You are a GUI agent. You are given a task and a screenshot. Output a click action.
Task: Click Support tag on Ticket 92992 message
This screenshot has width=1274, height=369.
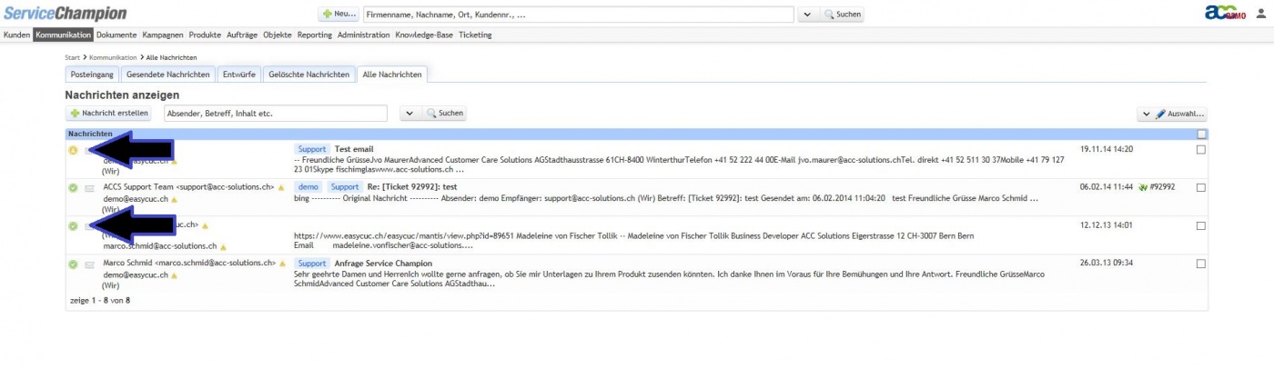[x=345, y=187]
